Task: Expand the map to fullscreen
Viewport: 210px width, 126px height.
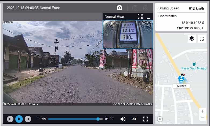Action: pos(201,39)
